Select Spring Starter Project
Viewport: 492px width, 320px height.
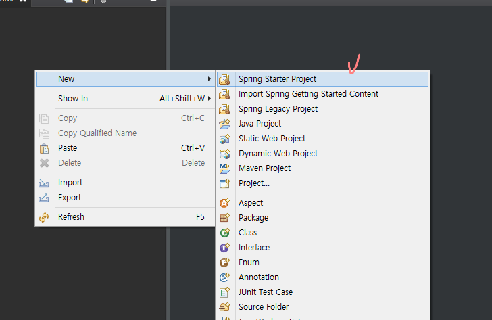pos(322,79)
